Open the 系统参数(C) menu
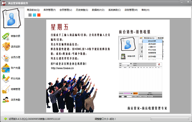This screenshot has height=122, width=192. [x=114, y=10]
